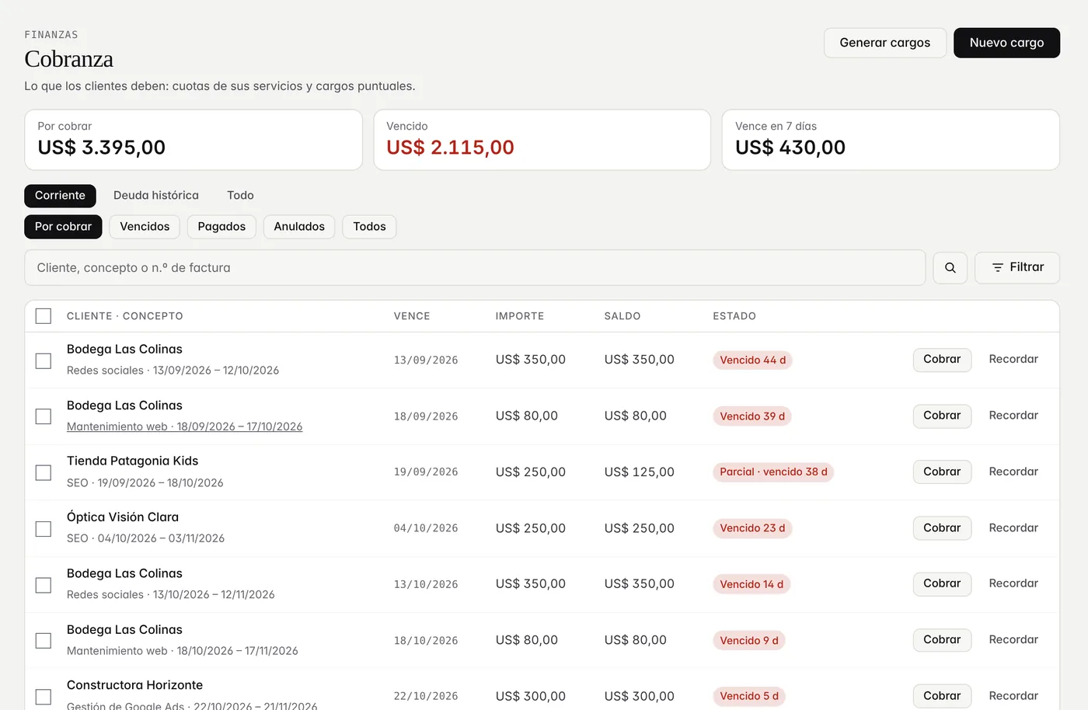This screenshot has width=1088, height=710.
Task: Select the Óptica Visión Clara row checkbox
Action: coord(44,528)
